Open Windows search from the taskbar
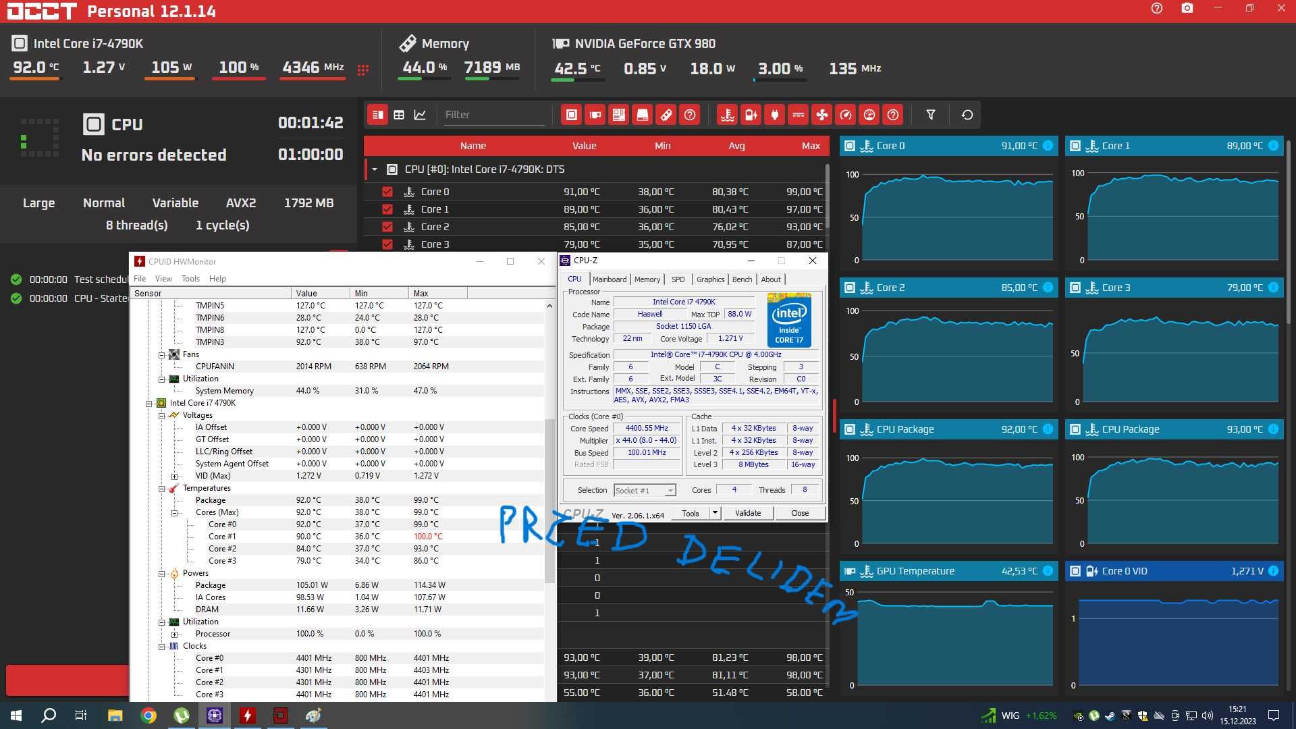Viewport: 1296px width, 729px height. [x=49, y=715]
